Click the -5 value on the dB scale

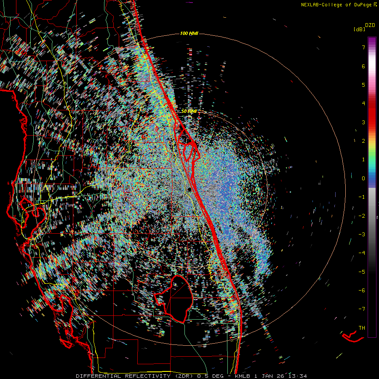(362, 272)
